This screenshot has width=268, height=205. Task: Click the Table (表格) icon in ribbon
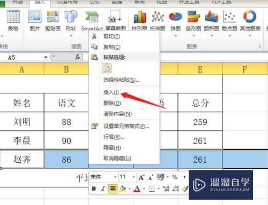[13, 17]
